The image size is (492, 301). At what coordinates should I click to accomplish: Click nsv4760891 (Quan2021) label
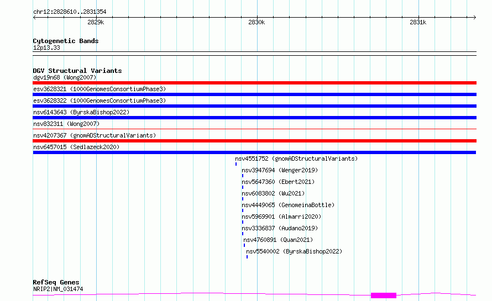click(278, 240)
